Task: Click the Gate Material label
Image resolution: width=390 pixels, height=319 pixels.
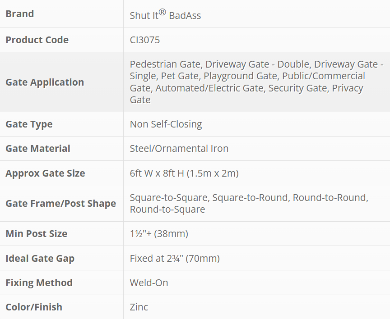Action: [x=38, y=149]
